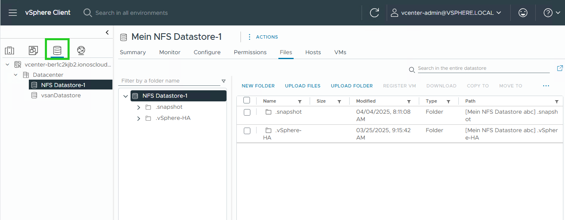Open the VMs tab

pos(340,52)
